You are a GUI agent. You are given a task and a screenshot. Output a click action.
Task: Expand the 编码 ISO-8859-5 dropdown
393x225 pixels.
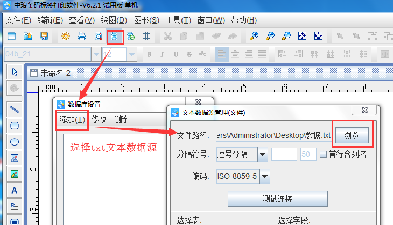265,176
